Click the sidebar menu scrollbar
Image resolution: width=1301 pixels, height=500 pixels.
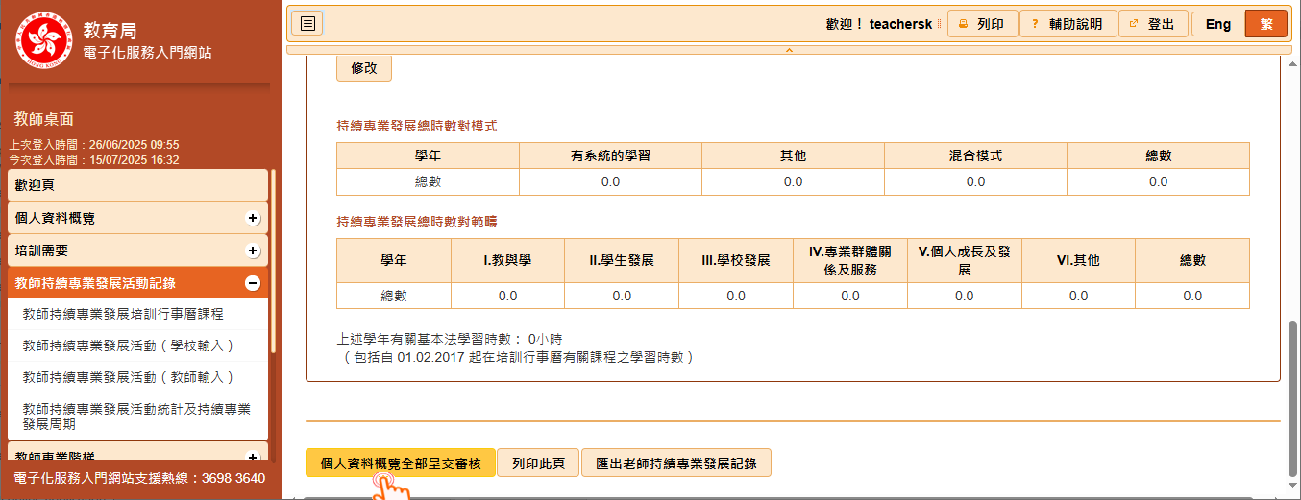pyautogui.click(x=273, y=259)
